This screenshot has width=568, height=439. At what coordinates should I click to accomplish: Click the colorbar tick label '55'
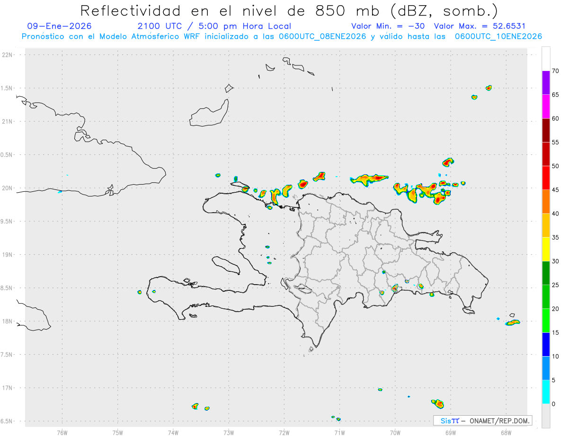[555, 142]
